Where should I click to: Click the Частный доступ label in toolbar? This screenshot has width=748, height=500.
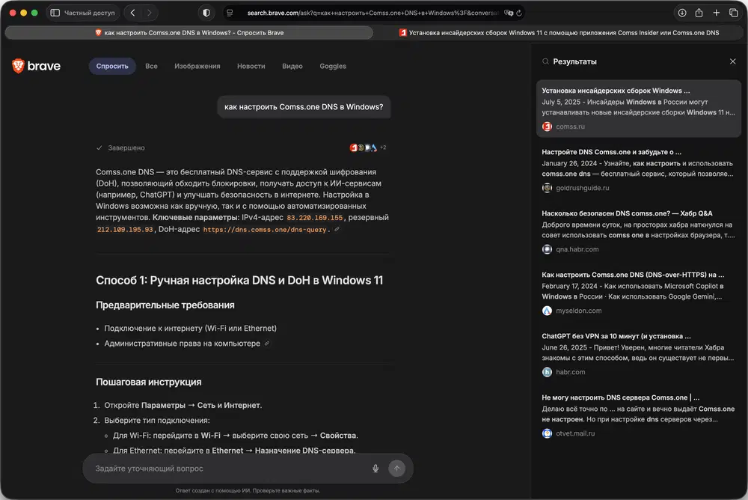point(90,13)
